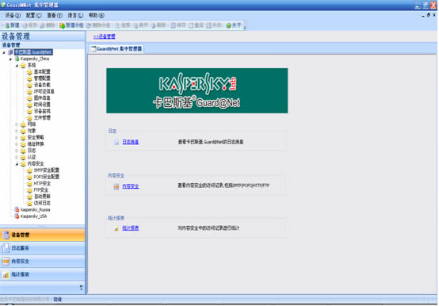Open the 配置(C) menu
This screenshot has height=306, width=439.
[33, 15]
